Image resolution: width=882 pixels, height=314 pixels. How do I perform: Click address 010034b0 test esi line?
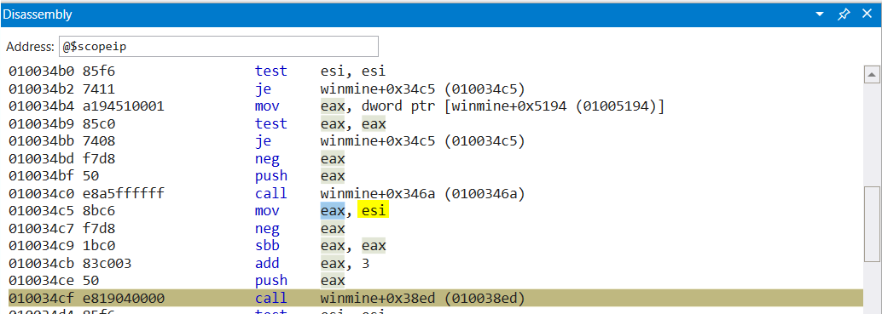pos(197,71)
